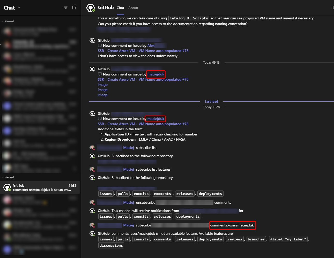Click 'I don't have access to view the docs' text

pos(138,56)
